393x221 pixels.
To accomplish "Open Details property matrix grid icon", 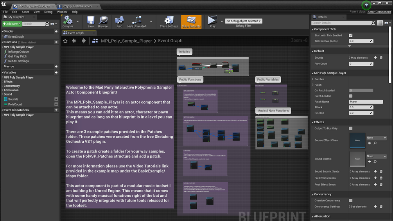I will [x=380, y=23].
